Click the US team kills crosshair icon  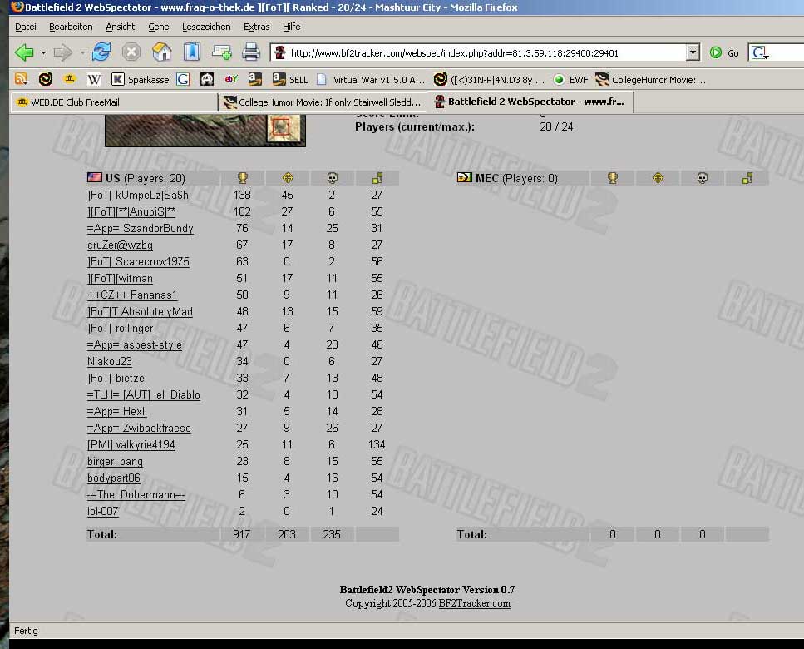tap(288, 178)
